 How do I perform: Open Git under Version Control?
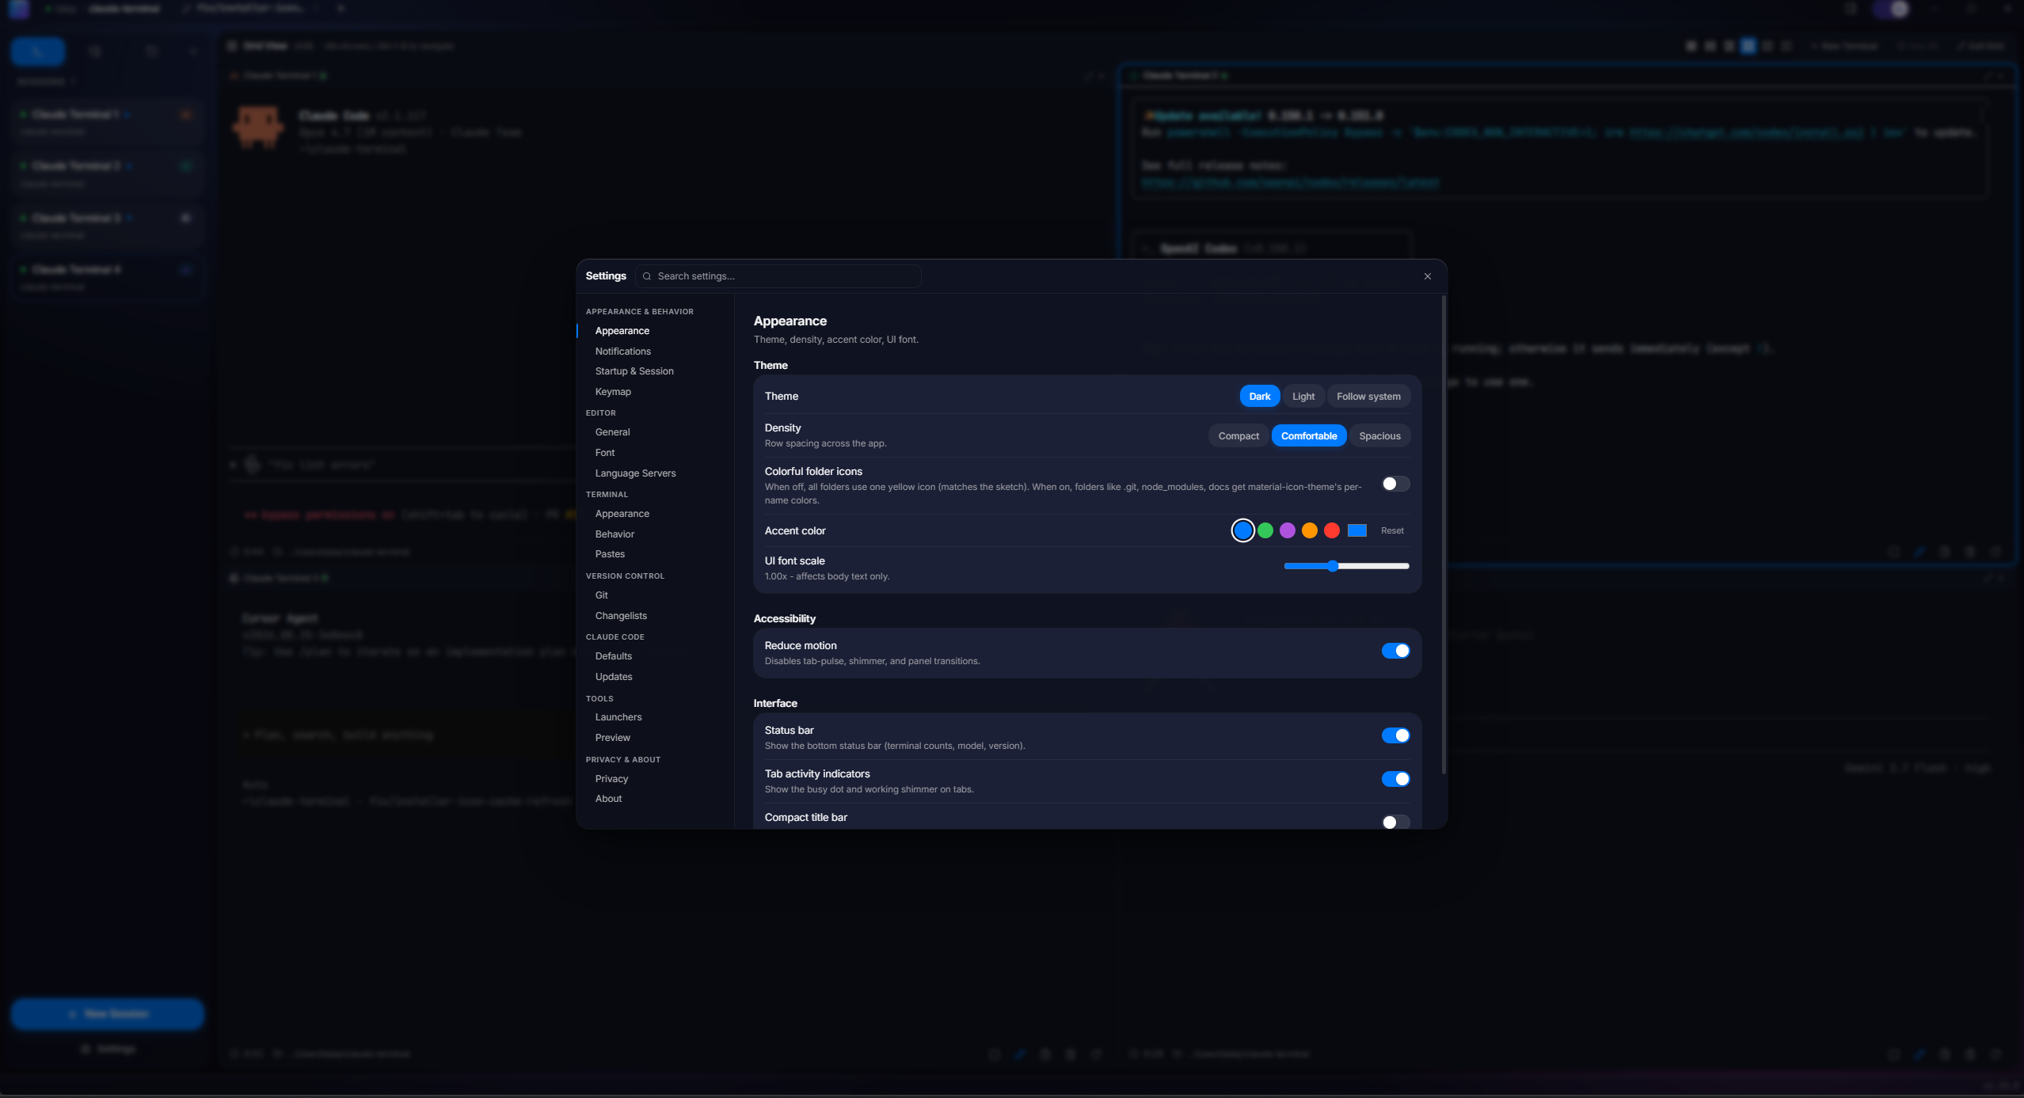601,595
